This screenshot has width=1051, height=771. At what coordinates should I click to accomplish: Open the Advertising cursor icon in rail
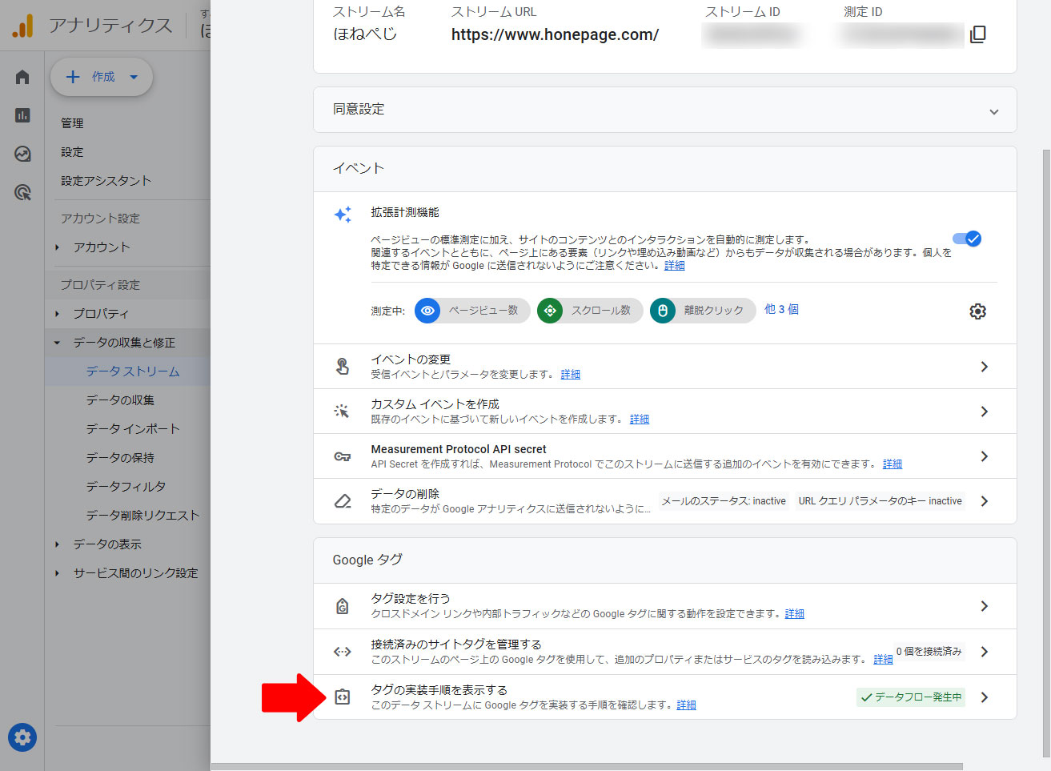pyautogui.click(x=22, y=192)
